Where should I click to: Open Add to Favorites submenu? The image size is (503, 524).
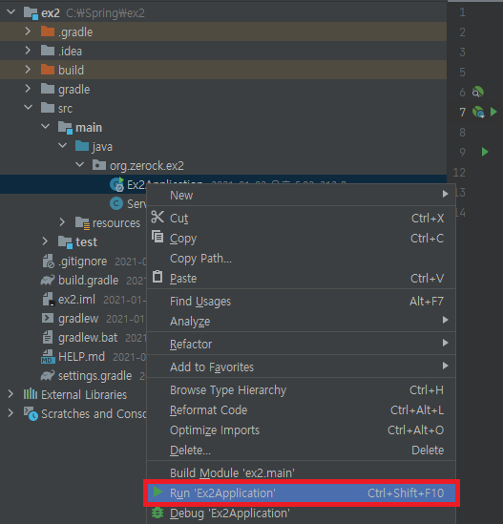coord(301,367)
